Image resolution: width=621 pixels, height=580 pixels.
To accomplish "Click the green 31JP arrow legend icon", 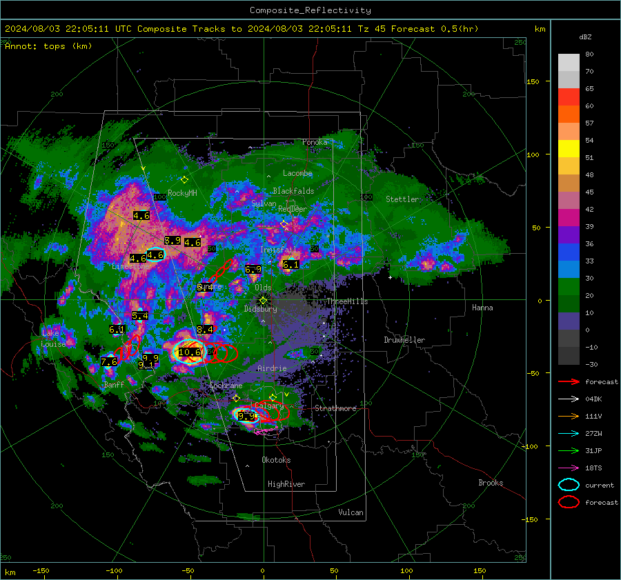I will (569, 450).
